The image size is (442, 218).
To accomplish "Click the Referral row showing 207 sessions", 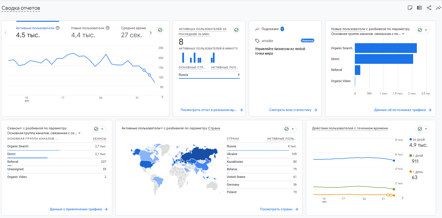I will coord(57,162).
